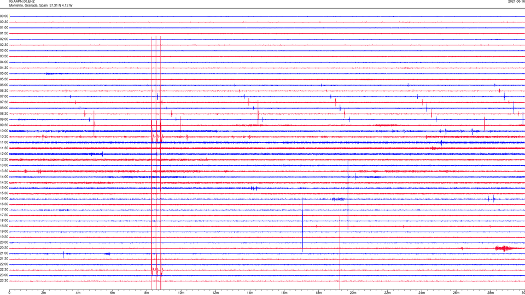525x295 pixels.
Task: Select the 14:00 trace time label
Action: tap(4, 176)
